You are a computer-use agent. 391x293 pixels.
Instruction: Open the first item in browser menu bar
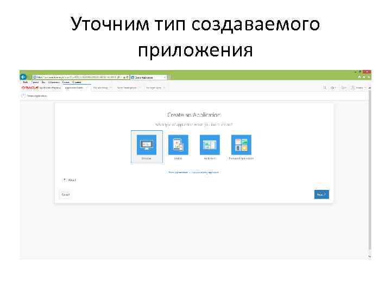click(26, 82)
